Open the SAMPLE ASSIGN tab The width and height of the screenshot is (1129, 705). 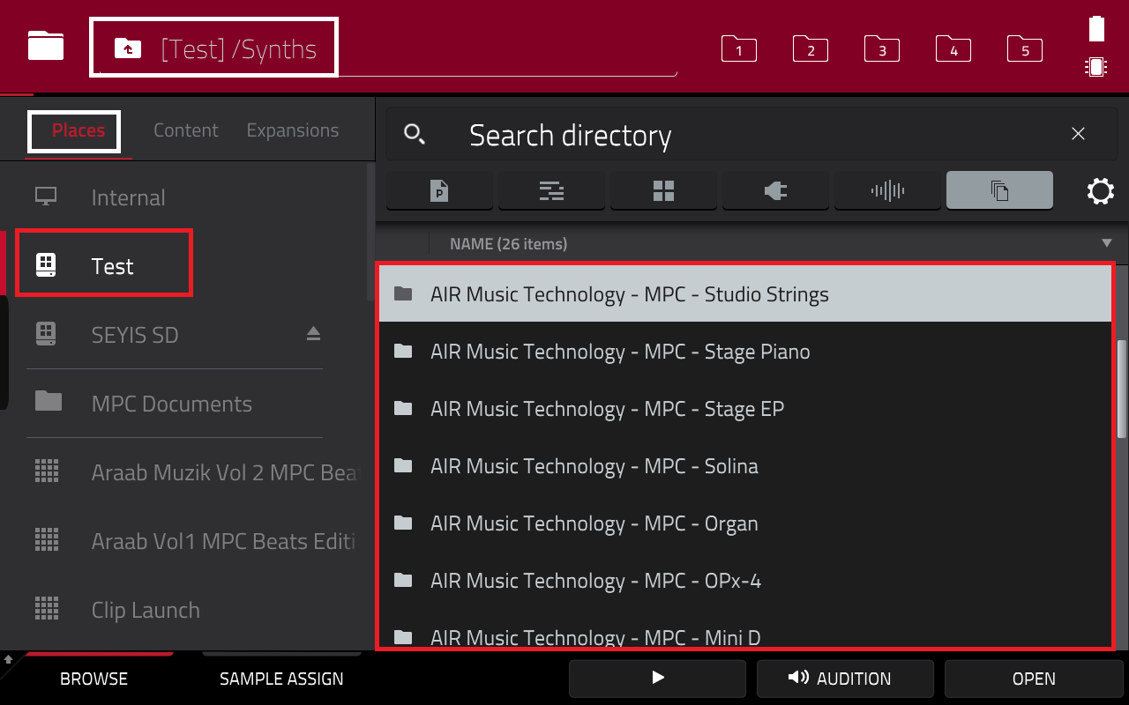pyautogui.click(x=281, y=679)
